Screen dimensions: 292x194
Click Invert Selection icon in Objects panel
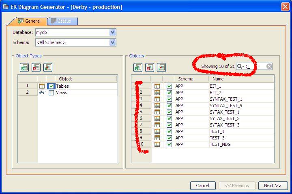coord(161,67)
